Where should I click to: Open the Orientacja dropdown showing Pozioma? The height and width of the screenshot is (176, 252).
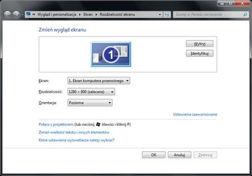90,103
